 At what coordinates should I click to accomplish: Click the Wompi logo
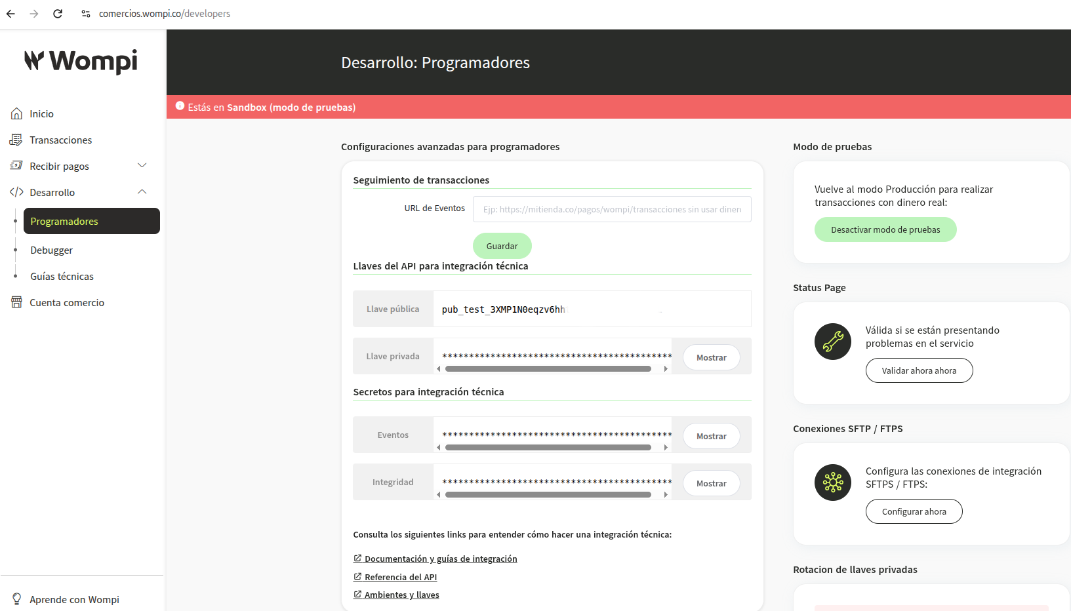pyautogui.click(x=81, y=61)
